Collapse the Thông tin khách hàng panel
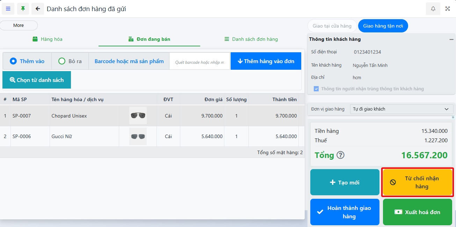 pos(451,39)
